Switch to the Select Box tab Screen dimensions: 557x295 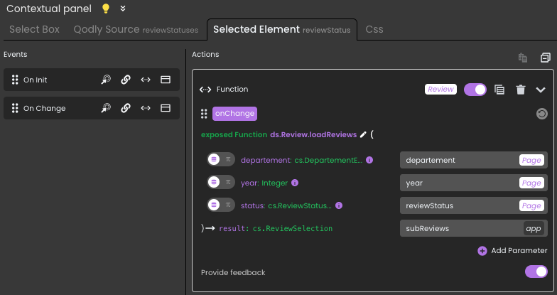(34, 30)
